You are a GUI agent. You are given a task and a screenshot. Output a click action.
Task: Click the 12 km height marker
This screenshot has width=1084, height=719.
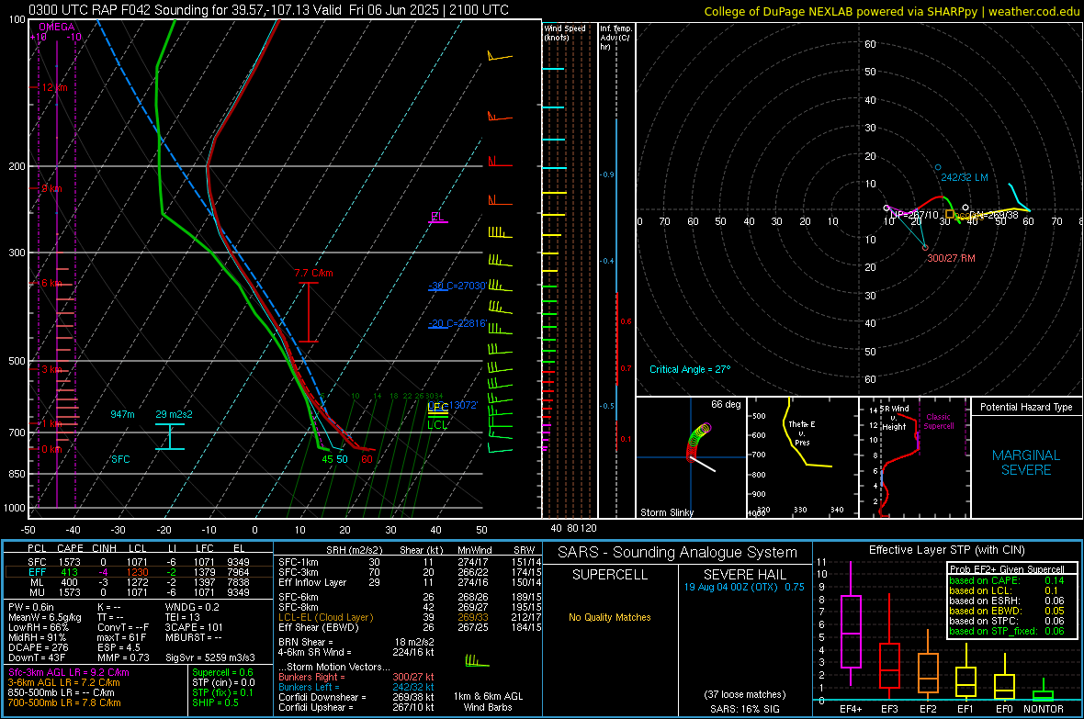[x=54, y=88]
